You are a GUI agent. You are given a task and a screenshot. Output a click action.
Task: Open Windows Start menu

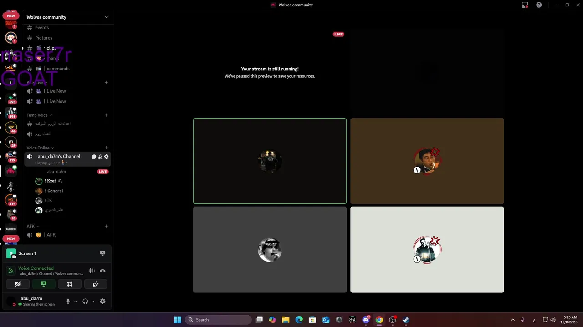coord(177,320)
